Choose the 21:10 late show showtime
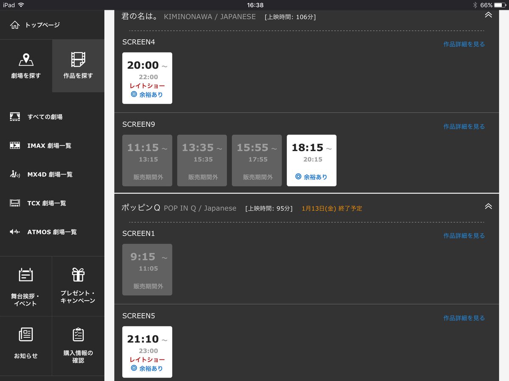Screen dimensions: 509x381 click(147, 352)
